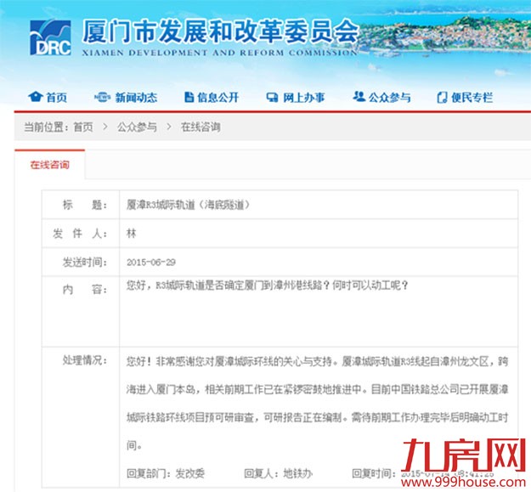Switch to the red 在线咨询 tab
The image size is (531, 492).
coord(49,164)
